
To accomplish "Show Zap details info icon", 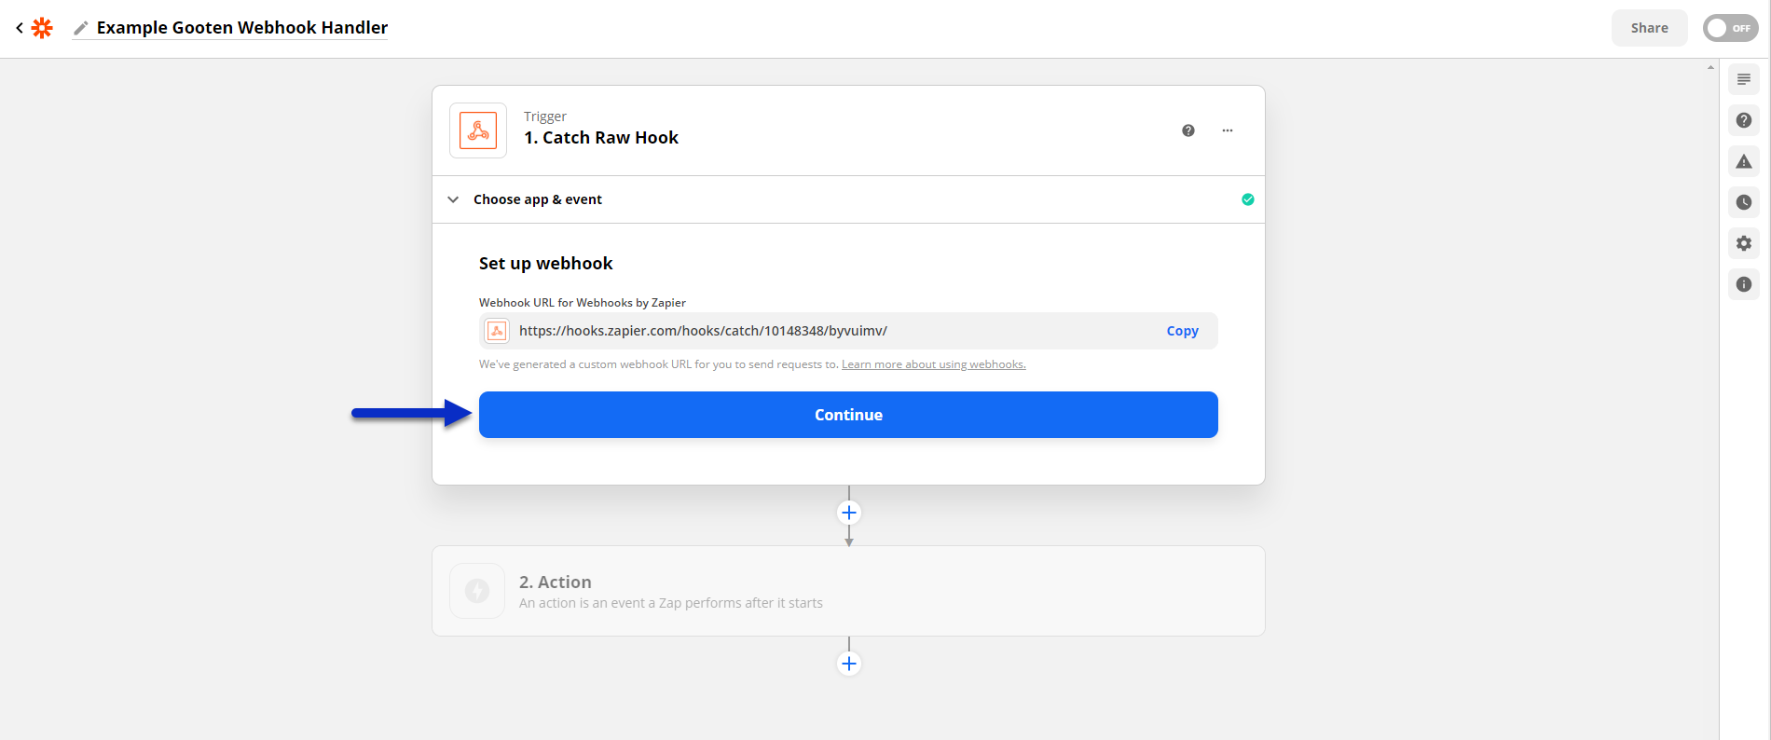I will pos(1744,284).
